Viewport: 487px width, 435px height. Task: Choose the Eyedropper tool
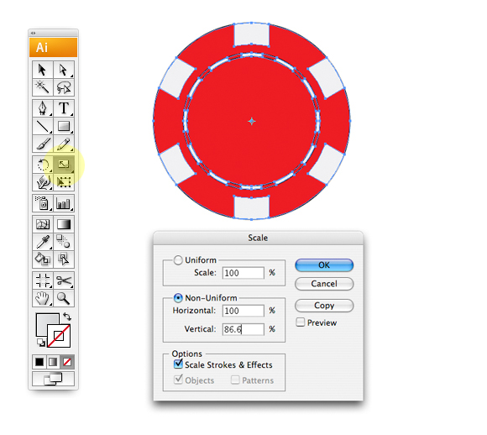pos(43,242)
